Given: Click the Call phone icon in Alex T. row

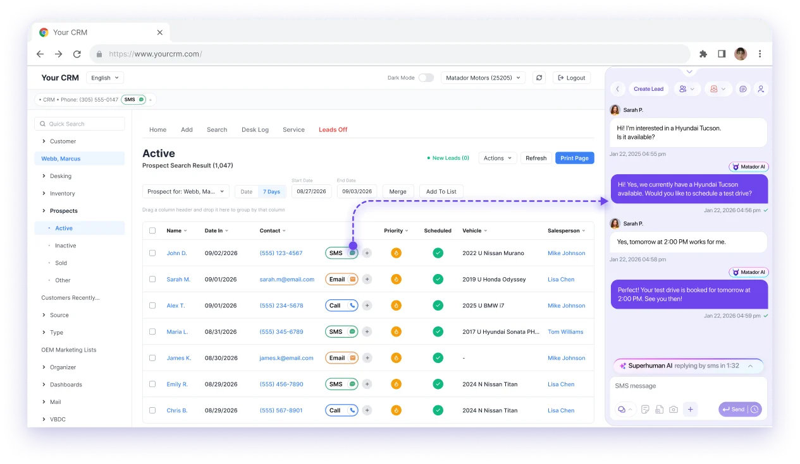Looking at the screenshot, I should [x=352, y=306].
